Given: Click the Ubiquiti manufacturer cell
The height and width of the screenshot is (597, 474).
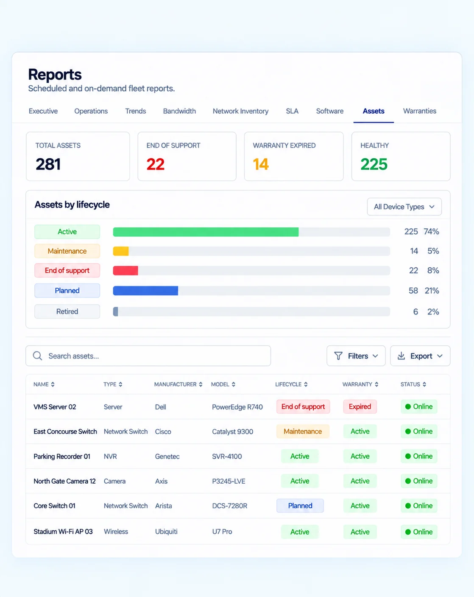Looking at the screenshot, I should [x=166, y=532].
